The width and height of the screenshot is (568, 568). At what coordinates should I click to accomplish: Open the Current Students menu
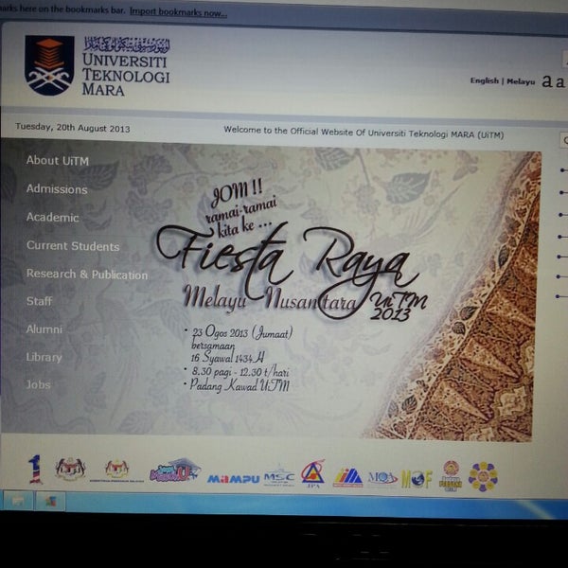point(73,246)
